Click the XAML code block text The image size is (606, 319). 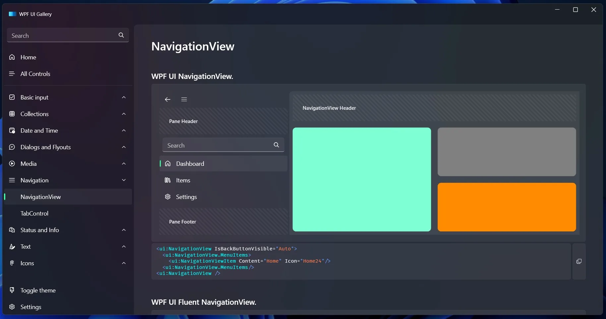coord(243,261)
